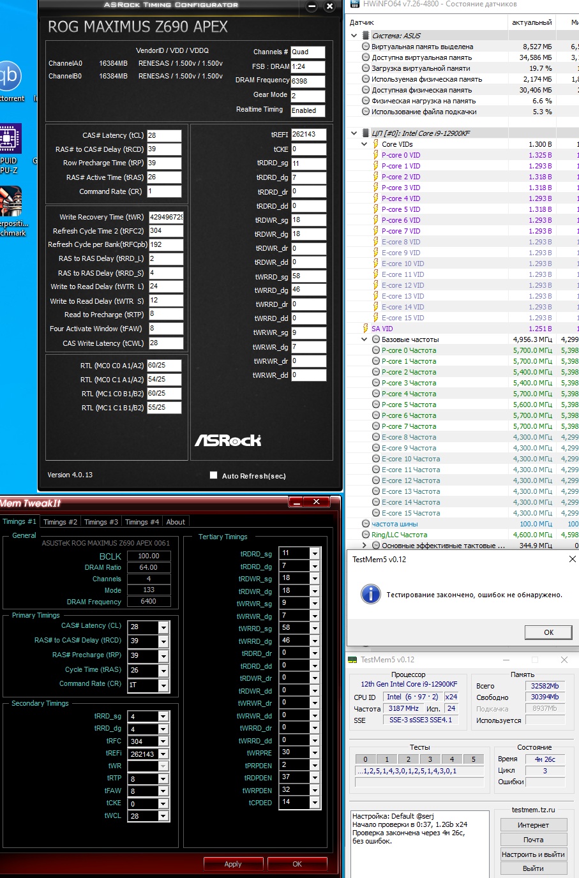
Task: Click the icon next to Загрузка виртуальной памяти
Action: coord(366,68)
